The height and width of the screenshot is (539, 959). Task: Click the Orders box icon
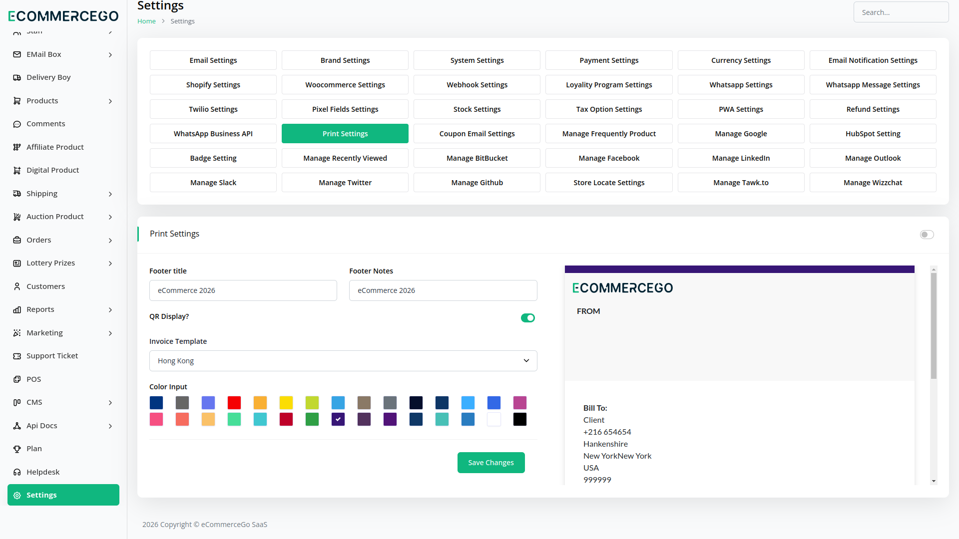point(17,240)
